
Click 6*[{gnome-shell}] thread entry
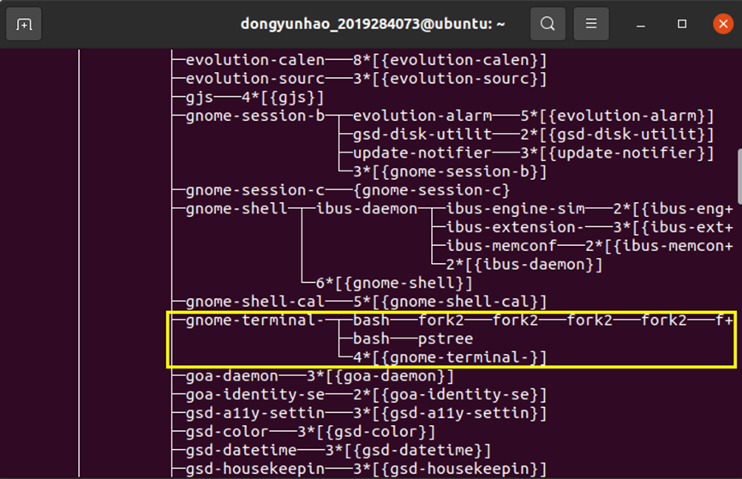(394, 283)
